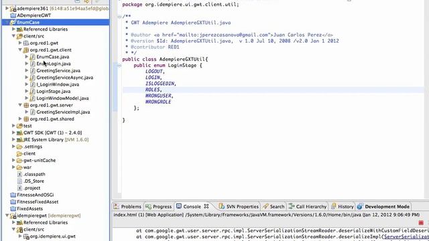
Task: Click the LoginWindowModel.java file icon
Action: point(33,98)
